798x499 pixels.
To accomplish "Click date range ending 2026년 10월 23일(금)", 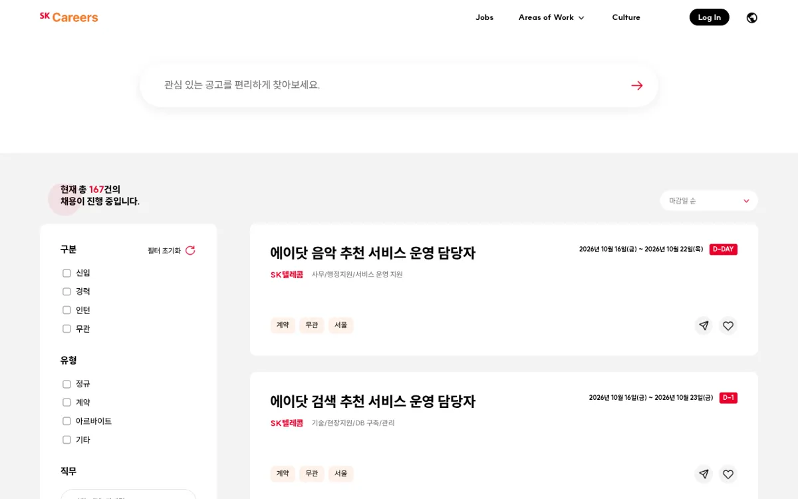I will click(x=651, y=398).
